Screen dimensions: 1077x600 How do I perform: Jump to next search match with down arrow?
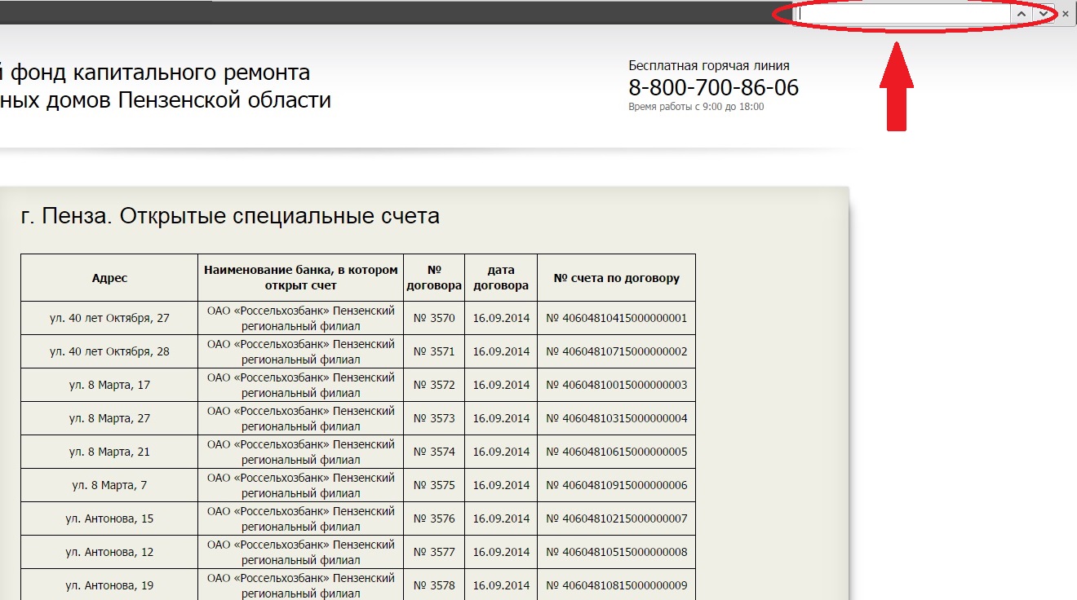click(x=1044, y=14)
